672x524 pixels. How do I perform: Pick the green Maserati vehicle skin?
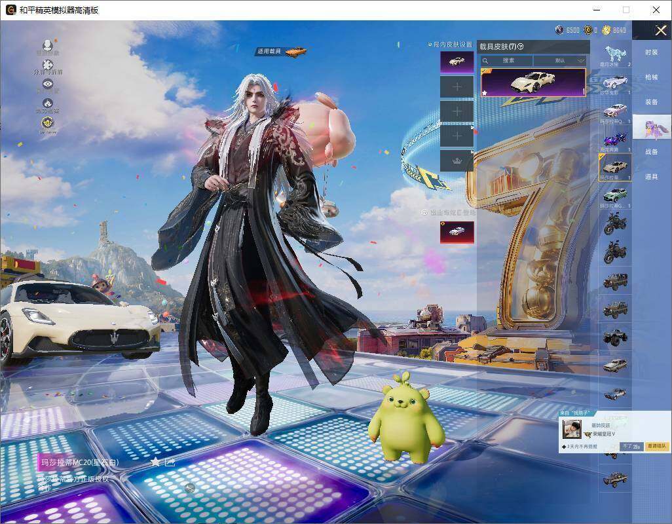[x=615, y=196]
